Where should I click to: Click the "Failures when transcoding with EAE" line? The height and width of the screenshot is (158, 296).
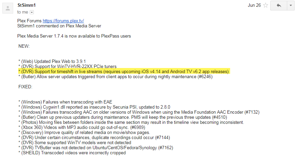[x=65, y=102]
